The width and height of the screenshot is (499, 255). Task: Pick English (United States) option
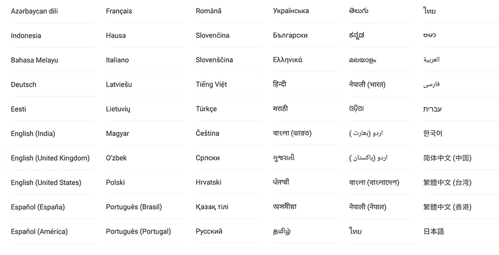[46, 183]
